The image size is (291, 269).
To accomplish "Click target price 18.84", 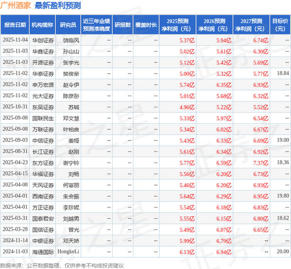I will (283, 73).
